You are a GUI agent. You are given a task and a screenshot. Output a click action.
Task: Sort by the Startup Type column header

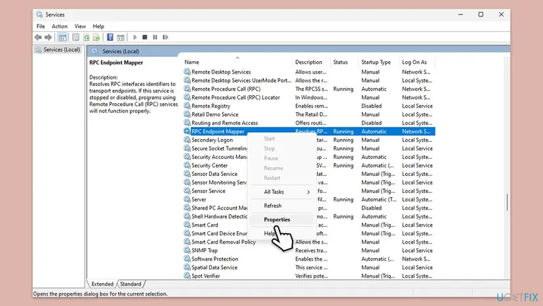[x=378, y=62]
